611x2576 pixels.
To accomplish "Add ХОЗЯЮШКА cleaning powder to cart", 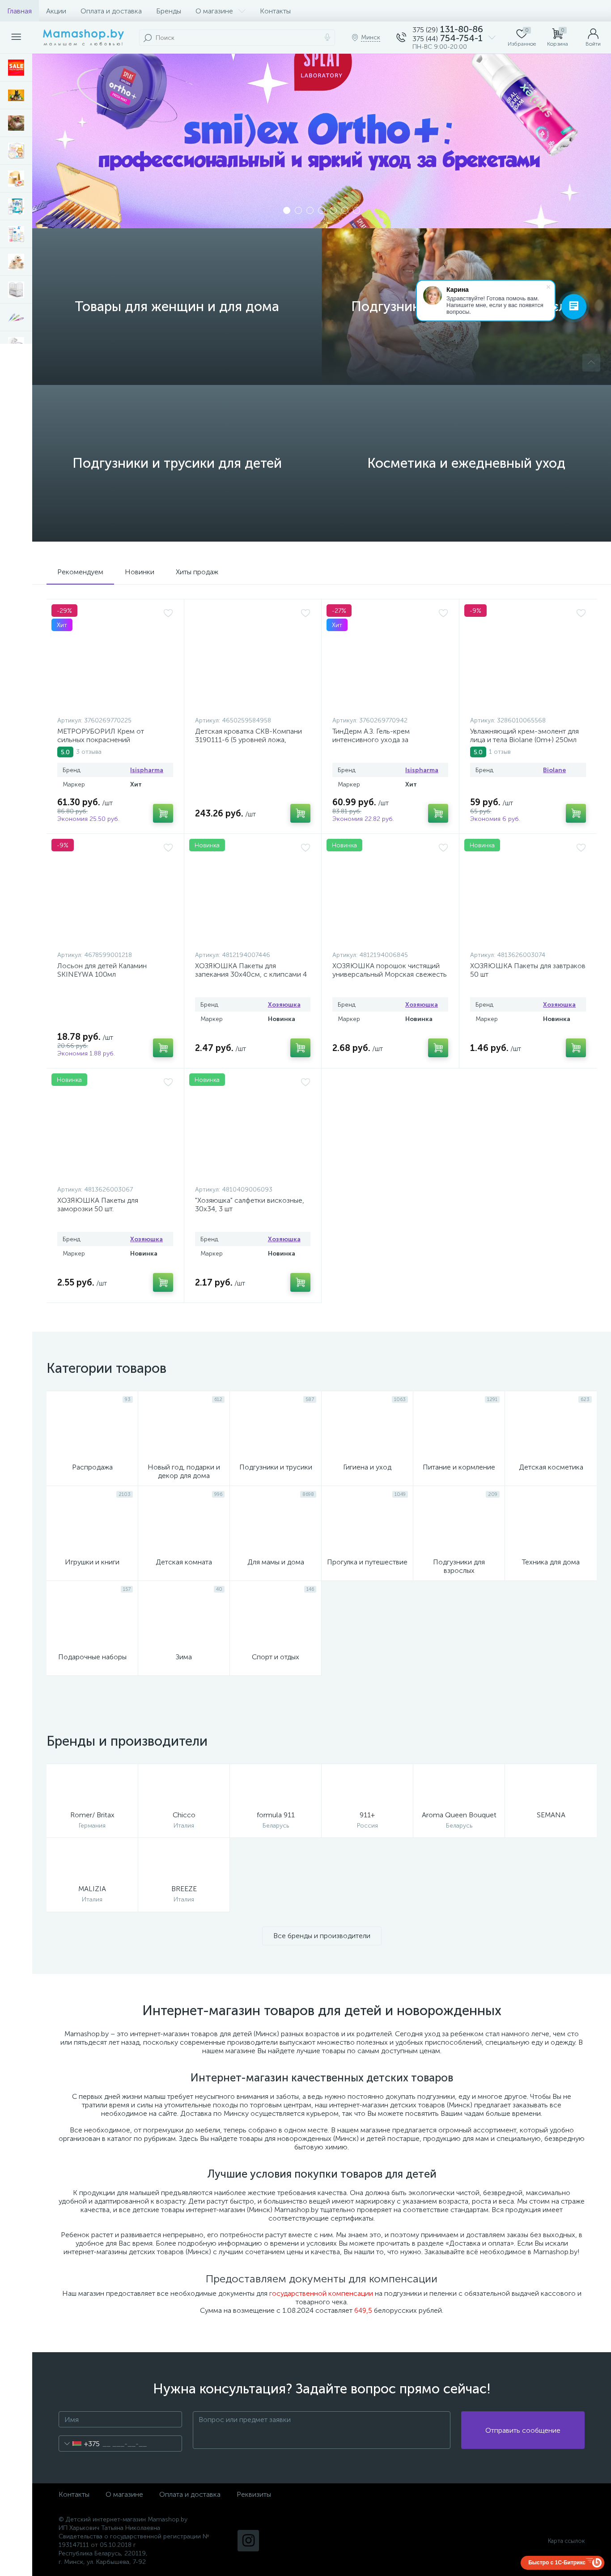I will 438,1047.
